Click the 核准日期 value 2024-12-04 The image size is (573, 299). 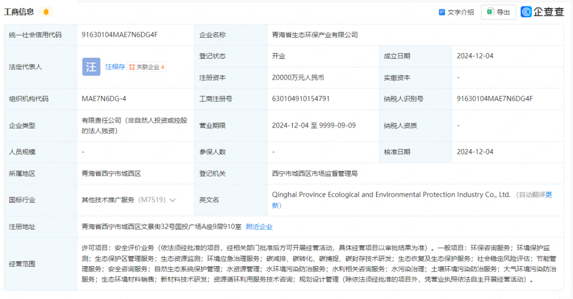pyautogui.click(x=475, y=152)
